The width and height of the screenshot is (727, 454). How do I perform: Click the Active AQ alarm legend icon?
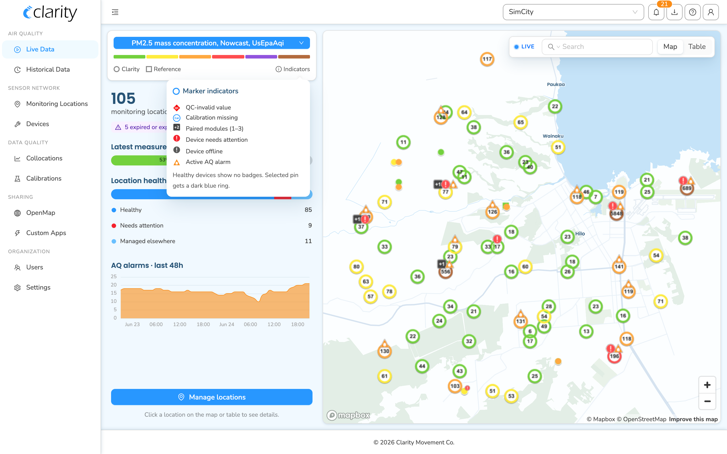pyautogui.click(x=177, y=162)
